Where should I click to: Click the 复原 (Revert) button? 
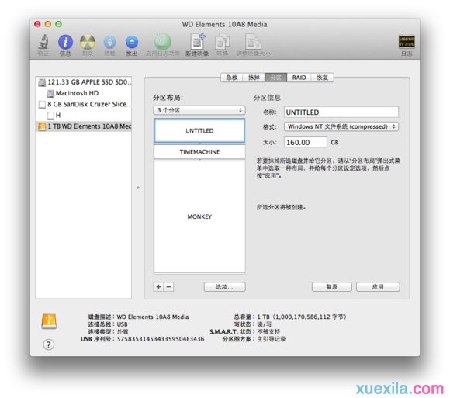pos(332,286)
